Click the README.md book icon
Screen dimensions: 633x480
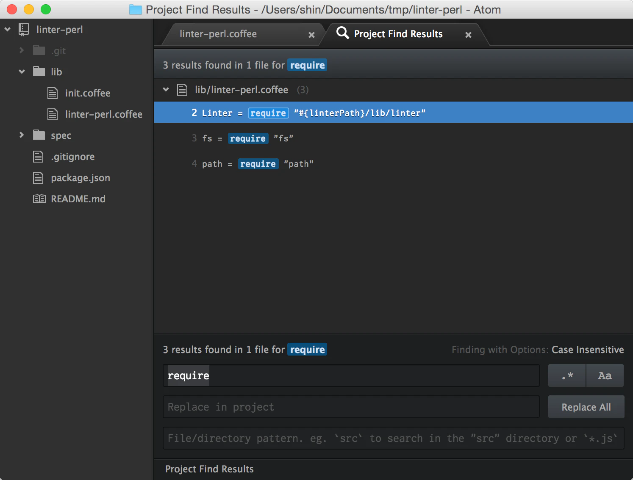pos(39,199)
